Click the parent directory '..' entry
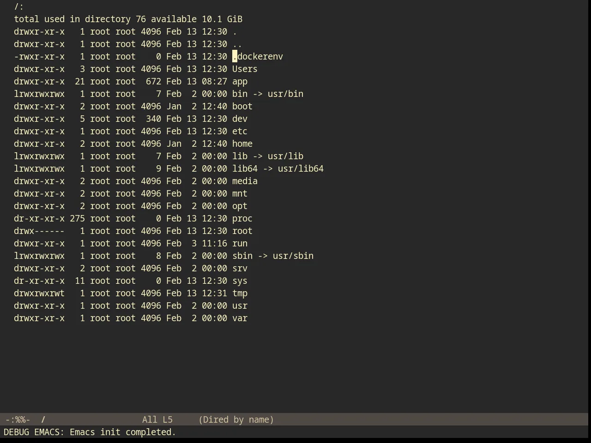Screen dimensions: 591x443 237,44
